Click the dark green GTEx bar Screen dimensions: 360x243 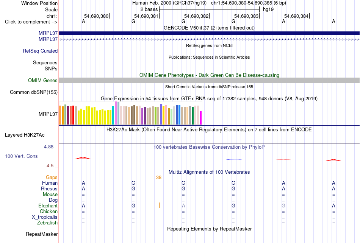click(x=193, y=116)
